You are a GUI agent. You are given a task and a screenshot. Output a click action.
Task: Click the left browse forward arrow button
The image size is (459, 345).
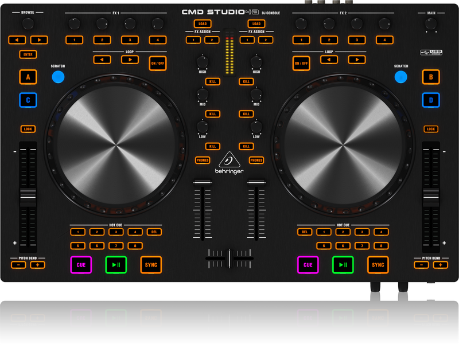click(38, 40)
